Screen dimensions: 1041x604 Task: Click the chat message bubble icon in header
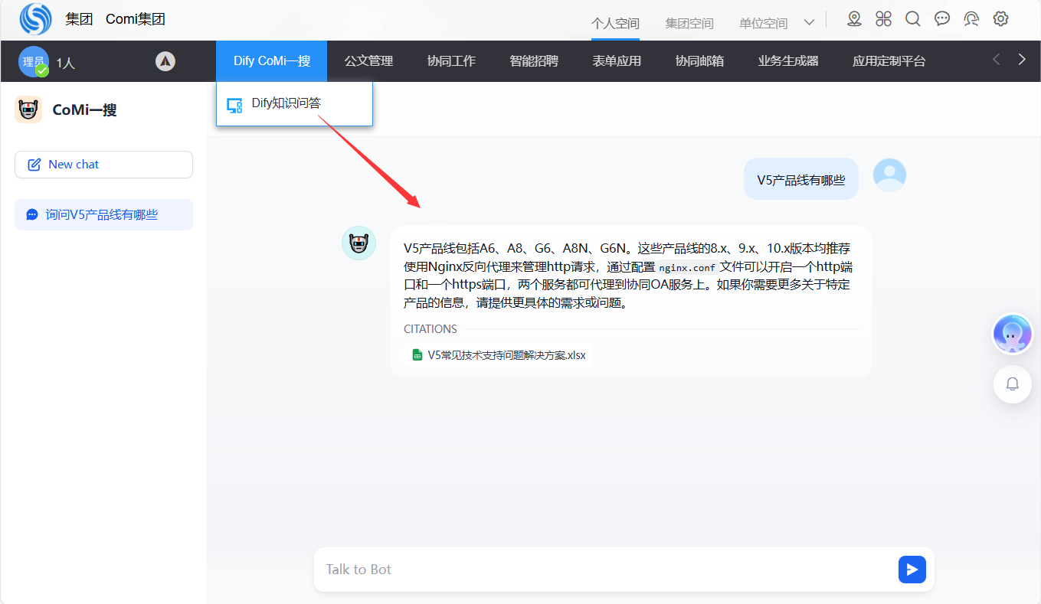coord(942,19)
